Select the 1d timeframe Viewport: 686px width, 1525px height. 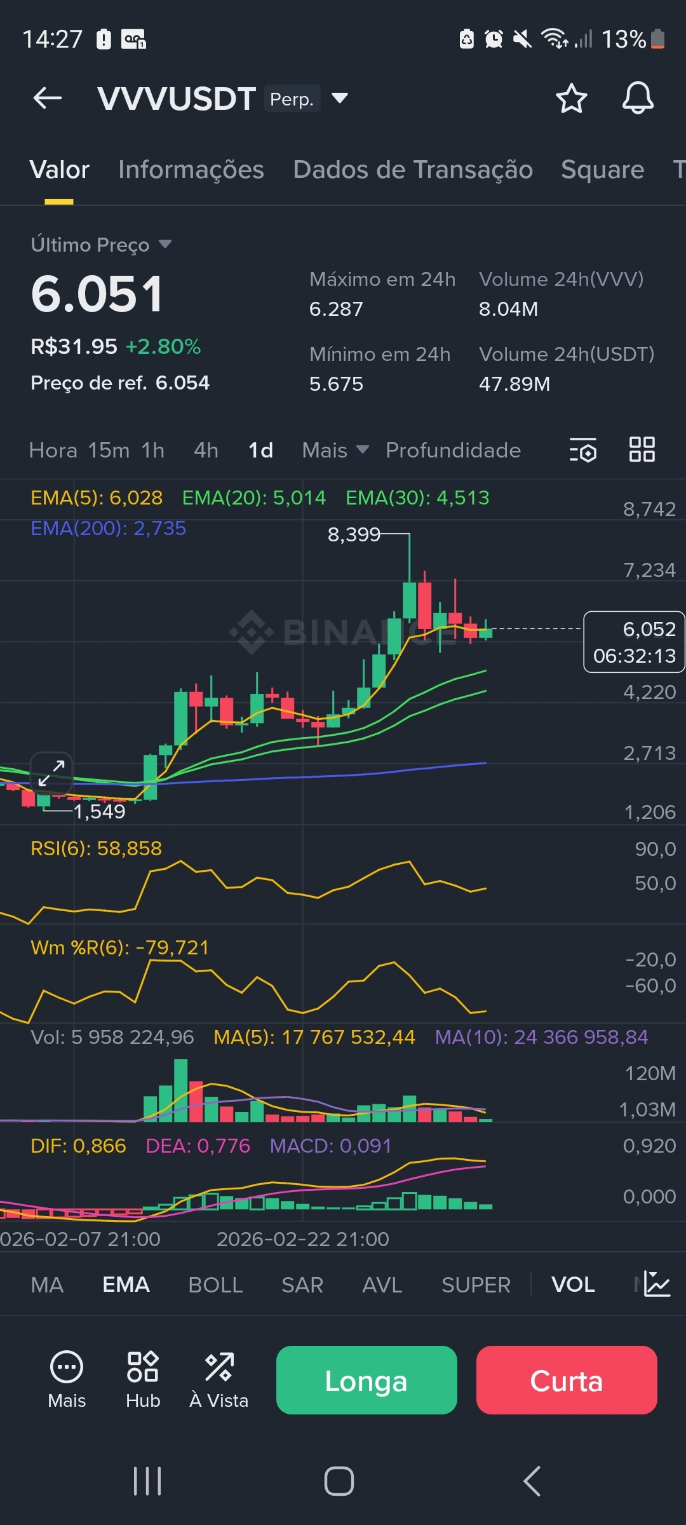[x=260, y=450]
